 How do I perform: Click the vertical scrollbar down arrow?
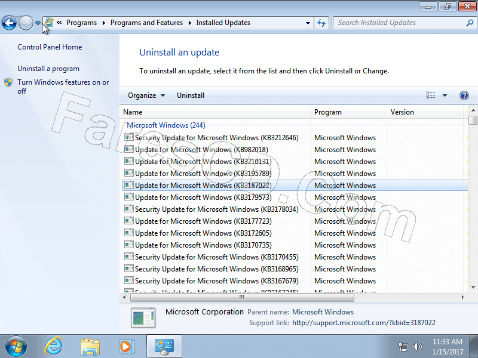click(473, 288)
